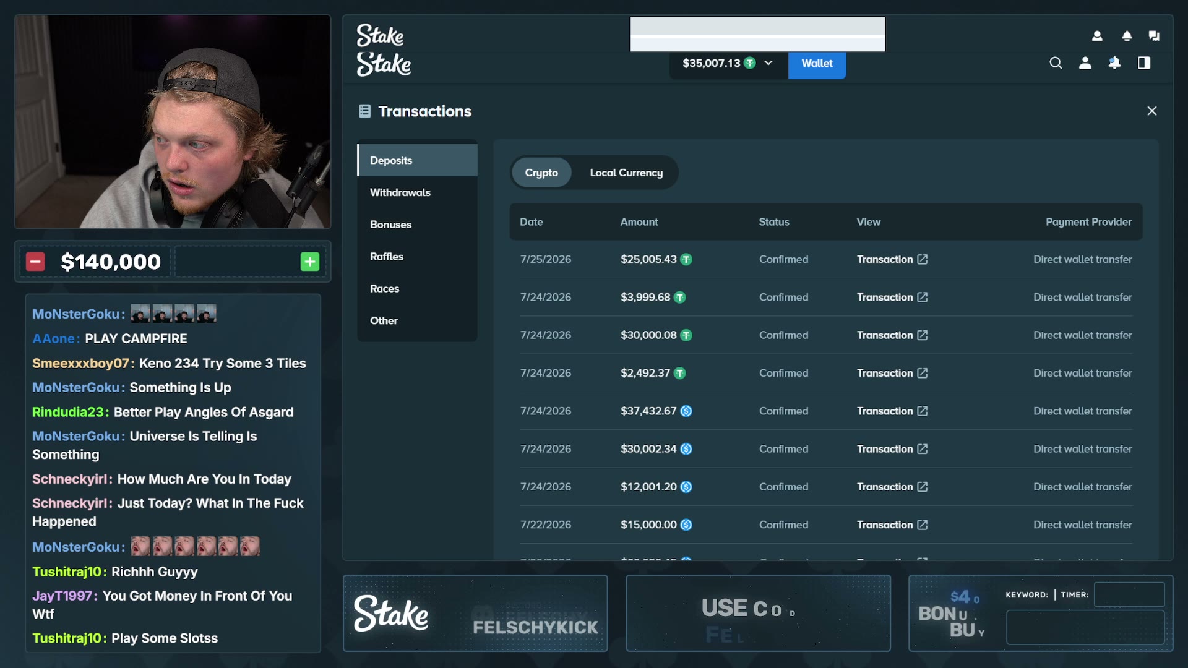
Task: Click the external-link icon in the $30,002.34 row
Action: tap(923, 449)
